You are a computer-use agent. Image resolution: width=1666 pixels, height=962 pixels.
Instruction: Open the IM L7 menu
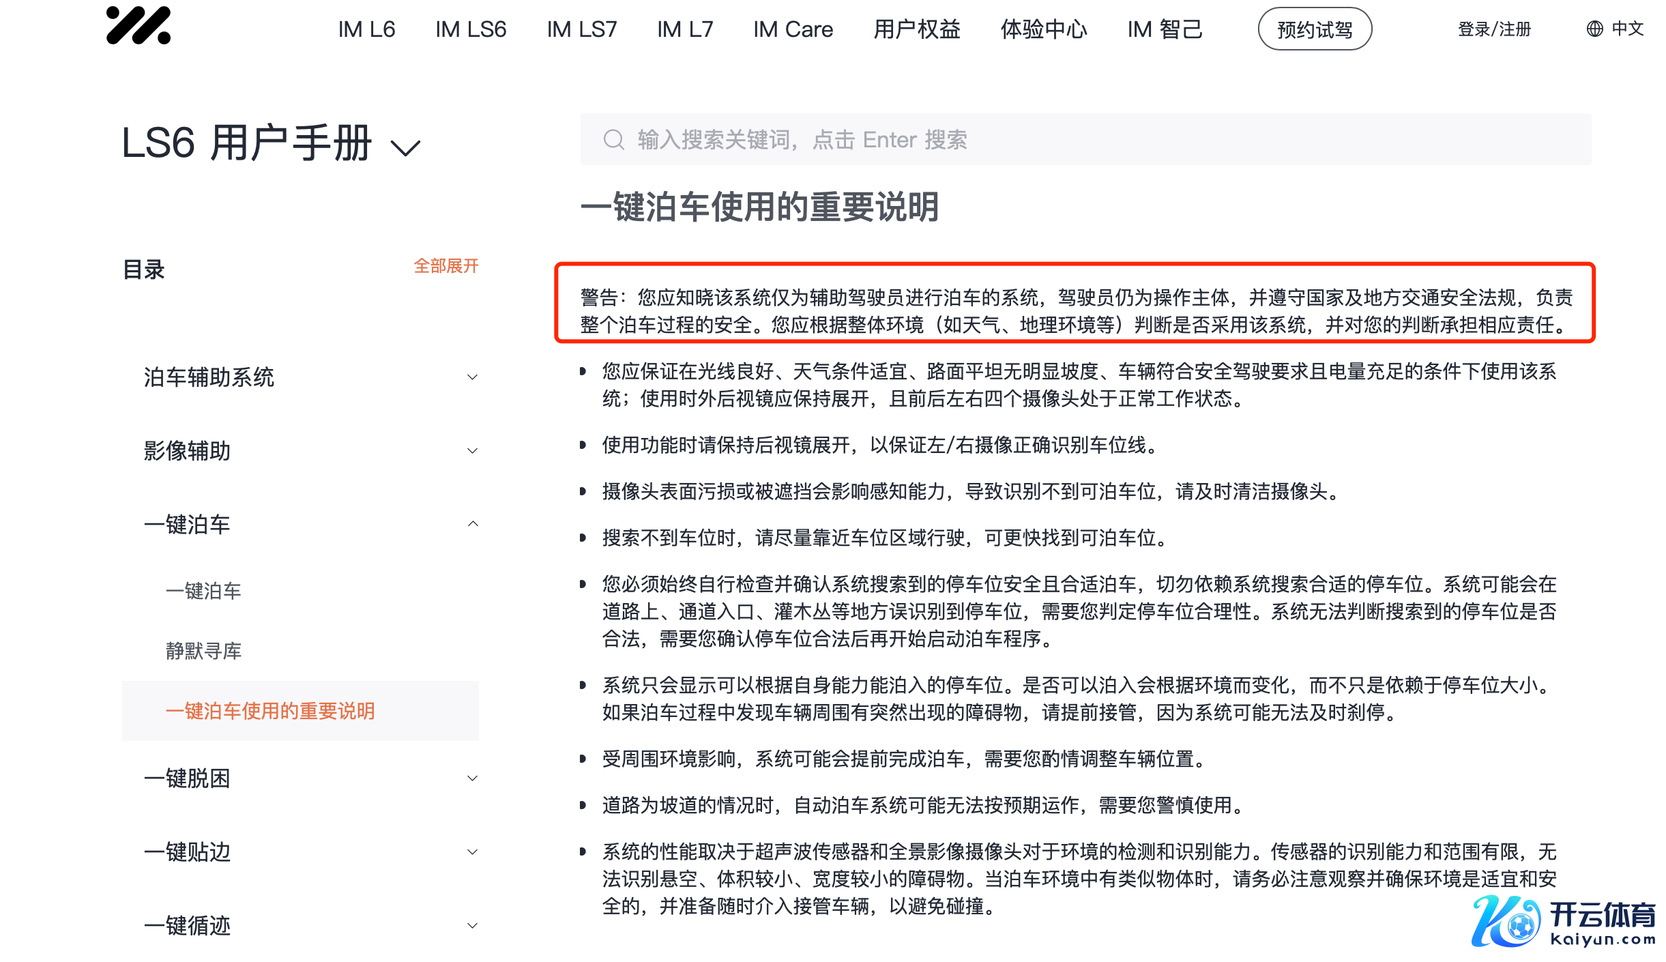coord(685,29)
